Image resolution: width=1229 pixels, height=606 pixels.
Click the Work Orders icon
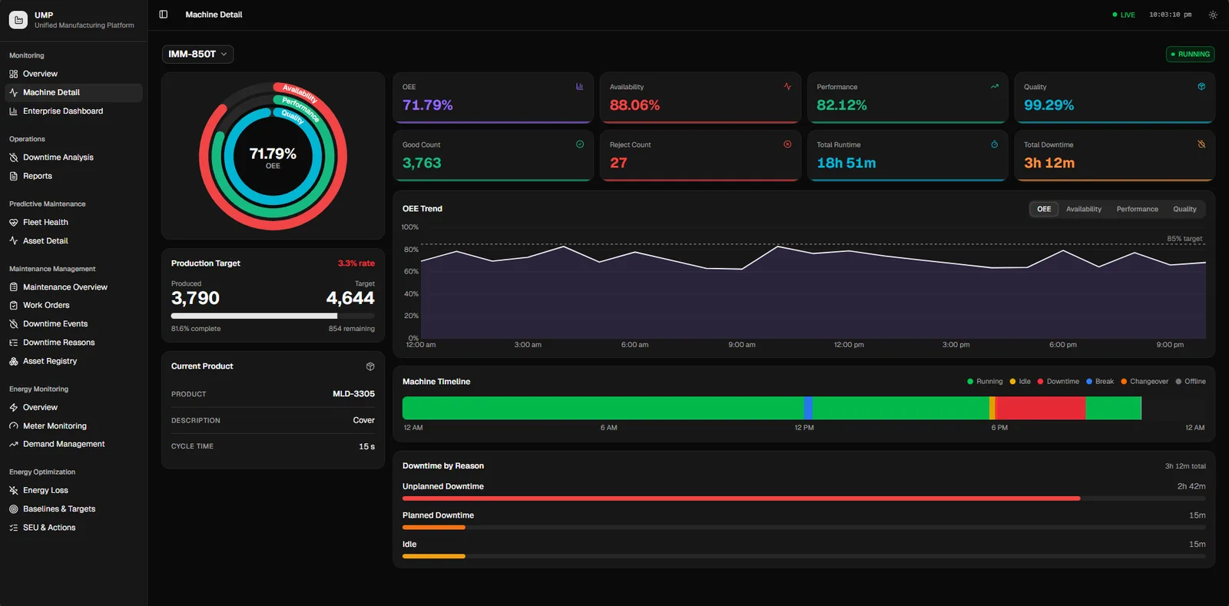click(13, 305)
